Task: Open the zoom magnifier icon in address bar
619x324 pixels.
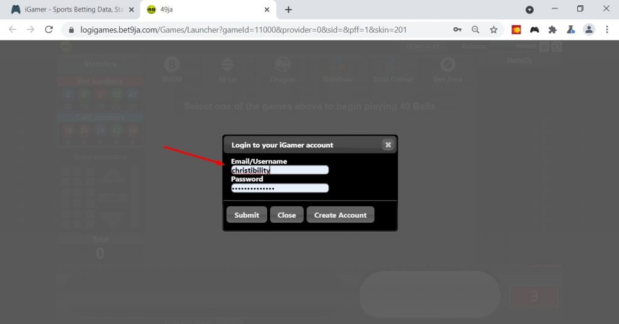Action: [475, 30]
